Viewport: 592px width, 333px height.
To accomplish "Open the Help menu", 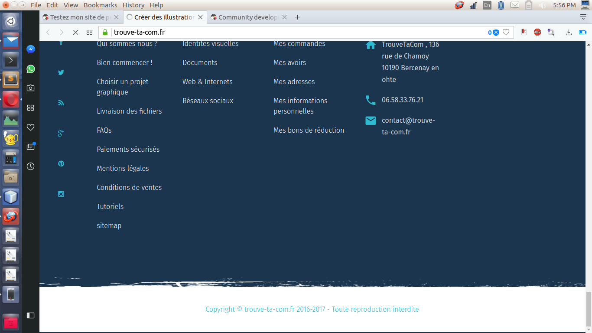I will (x=156, y=5).
